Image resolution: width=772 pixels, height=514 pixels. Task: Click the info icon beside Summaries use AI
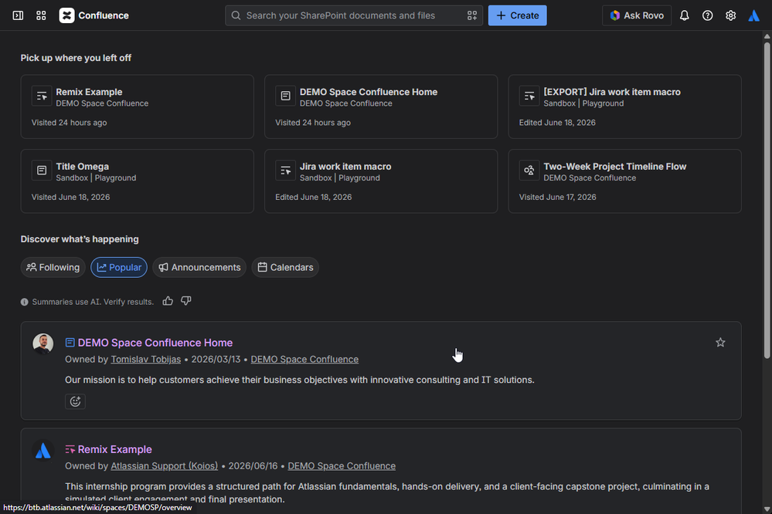24,302
